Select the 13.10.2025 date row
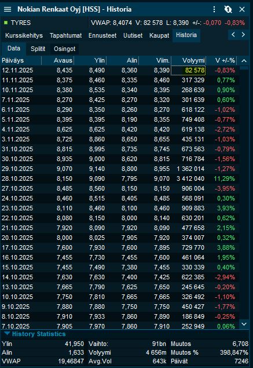Image resolution: width=253 pixels, height=368 pixels. click(x=120, y=287)
